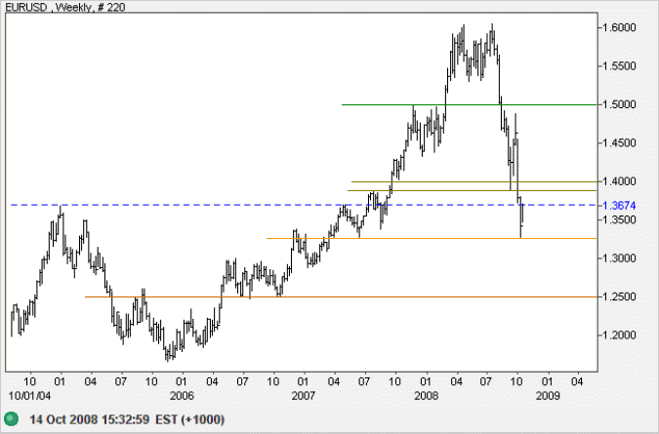Click the 1.2500 price axis label
Viewport: 659px width, 434px height.
tap(619, 296)
